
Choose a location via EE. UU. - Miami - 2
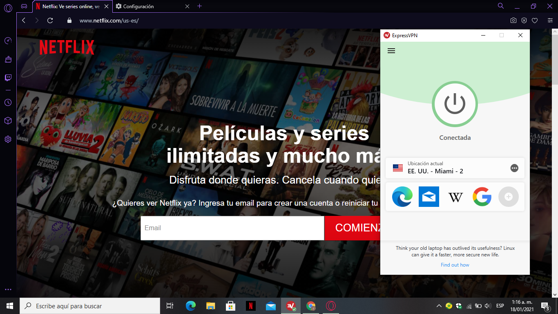[455, 168]
